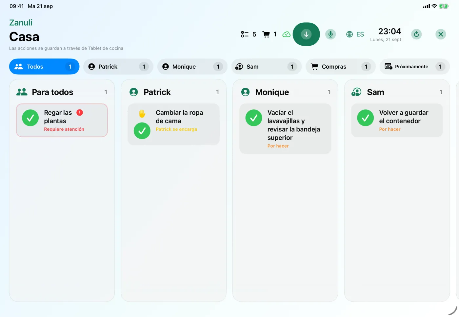The width and height of the screenshot is (459, 317).
Task: Check the cloud sync status icon
Action: tap(286, 34)
